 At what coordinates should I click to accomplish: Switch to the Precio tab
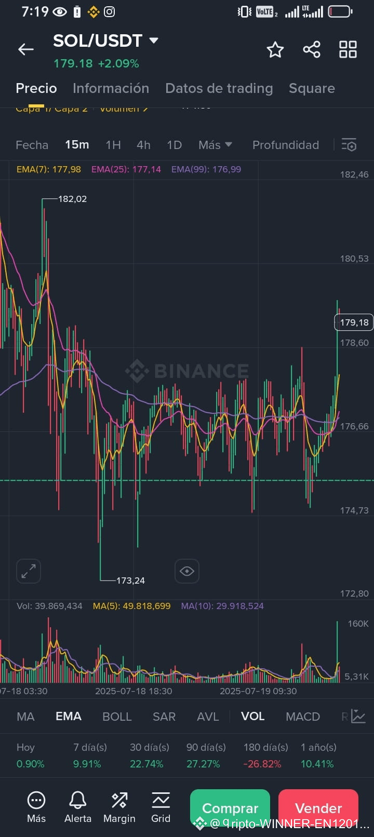coord(36,88)
